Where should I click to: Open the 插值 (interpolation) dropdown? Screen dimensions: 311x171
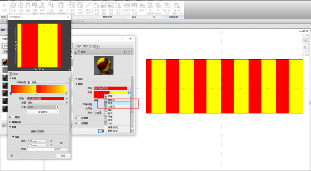47,103
